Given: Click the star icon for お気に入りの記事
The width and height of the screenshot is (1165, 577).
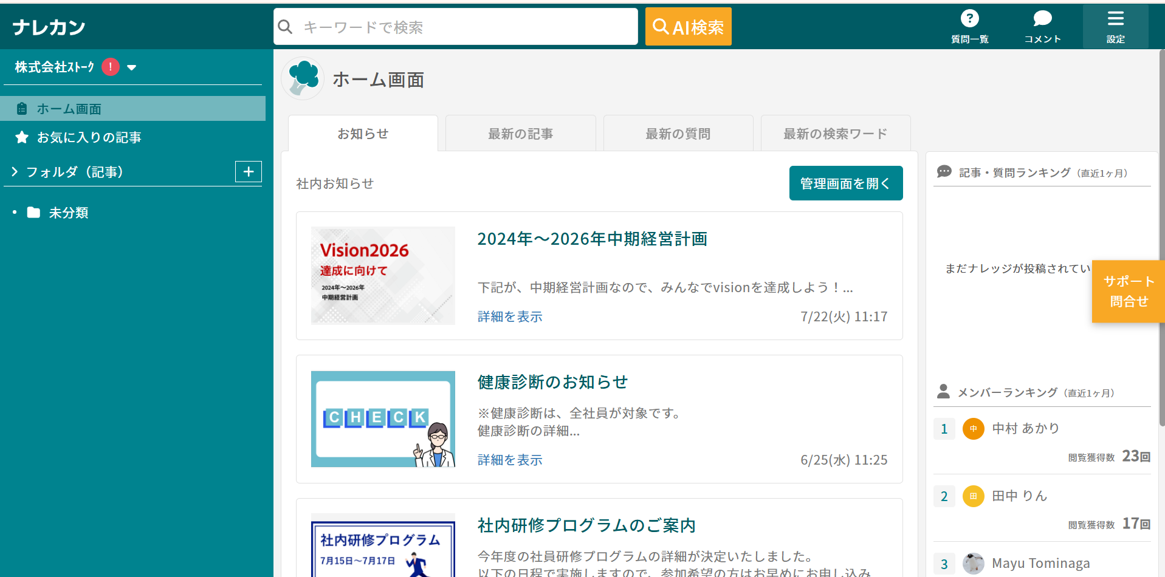Looking at the screenshot, I should [x=22, y=137].
